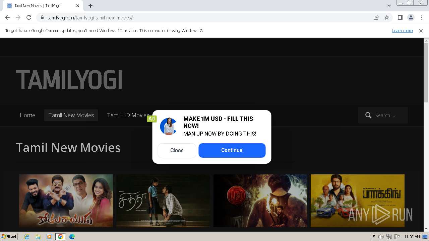429x241 pixels.
Task: Select Tamil New Movies in site navigation
Action: tap(71, 115)
